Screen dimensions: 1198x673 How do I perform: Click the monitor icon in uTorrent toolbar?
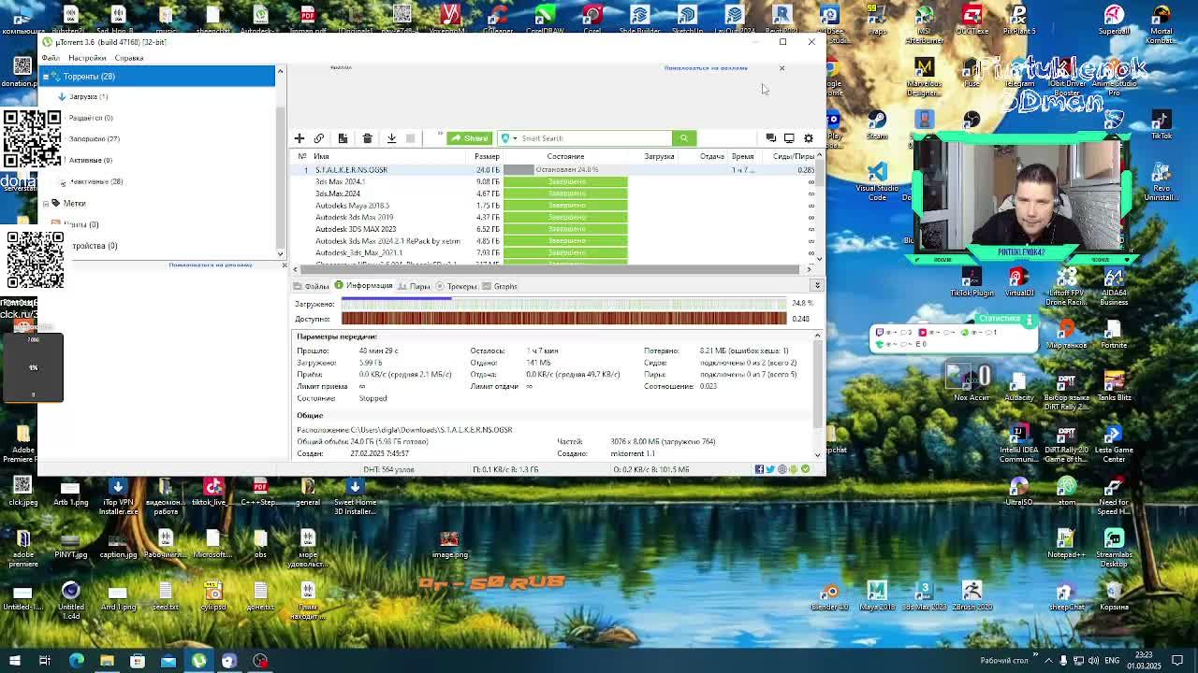789,138
